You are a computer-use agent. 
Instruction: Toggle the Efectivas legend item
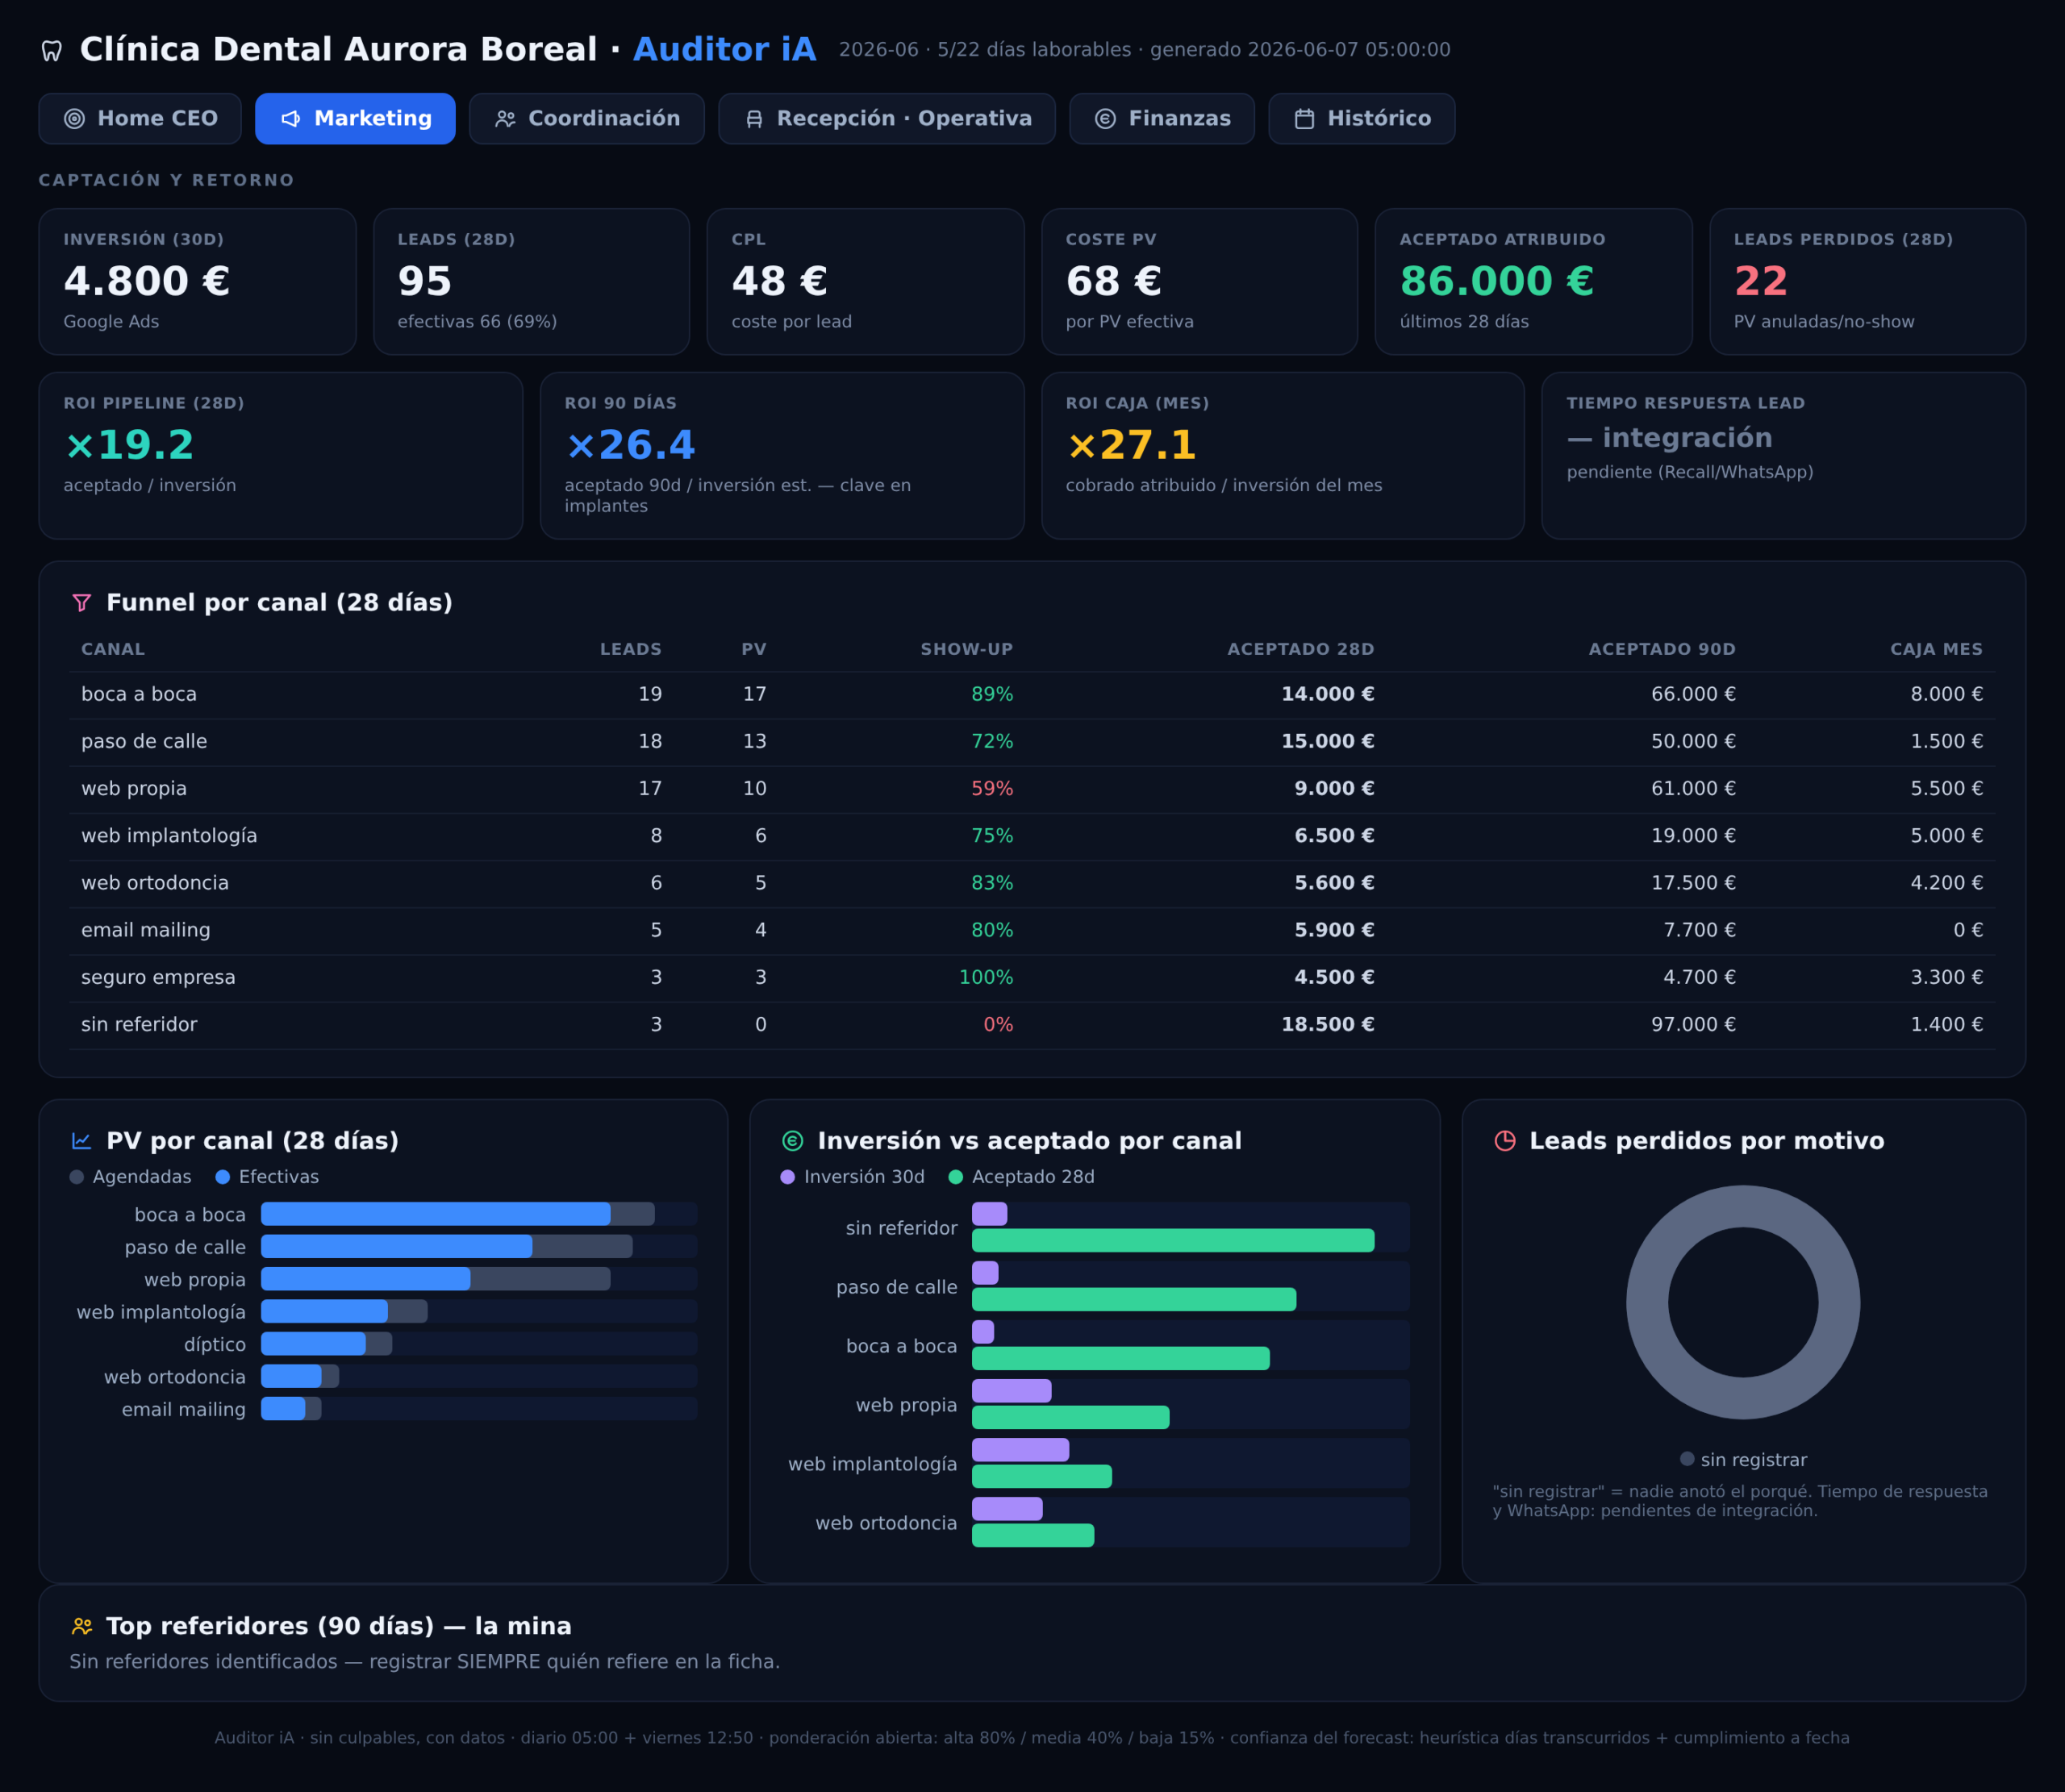pos(267,1177)
